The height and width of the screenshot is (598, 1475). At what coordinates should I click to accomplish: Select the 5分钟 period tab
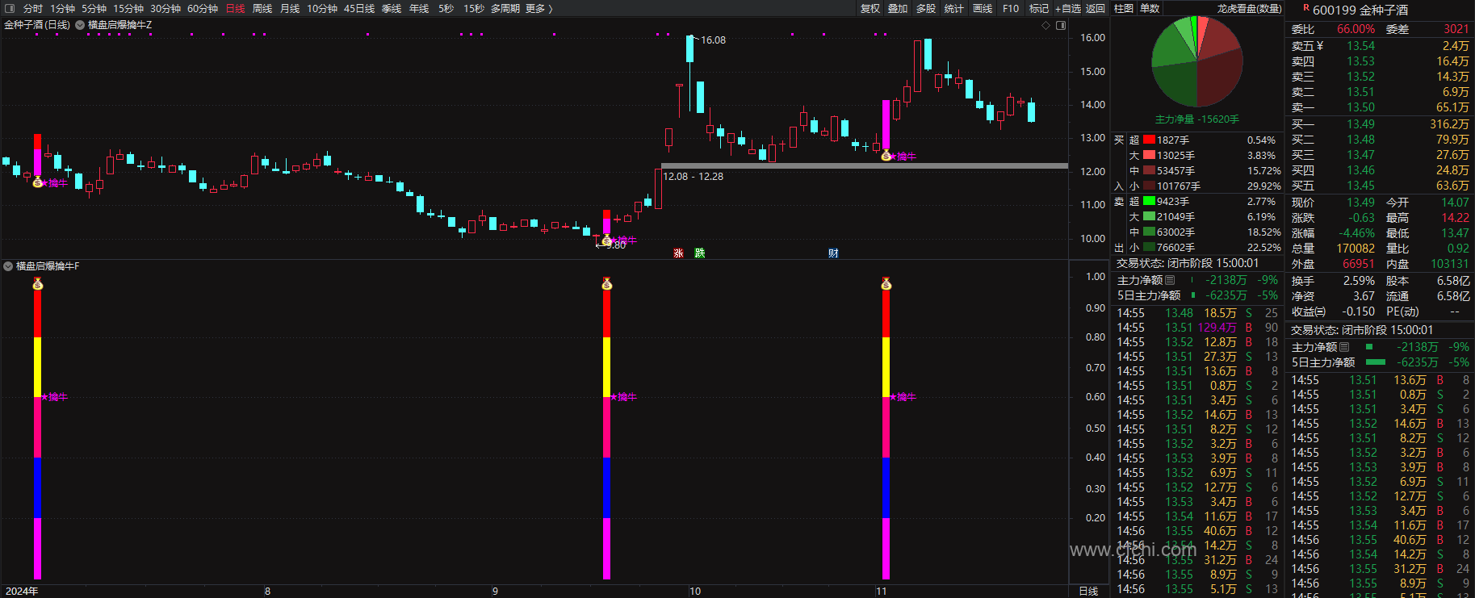[x=94, y=8]
